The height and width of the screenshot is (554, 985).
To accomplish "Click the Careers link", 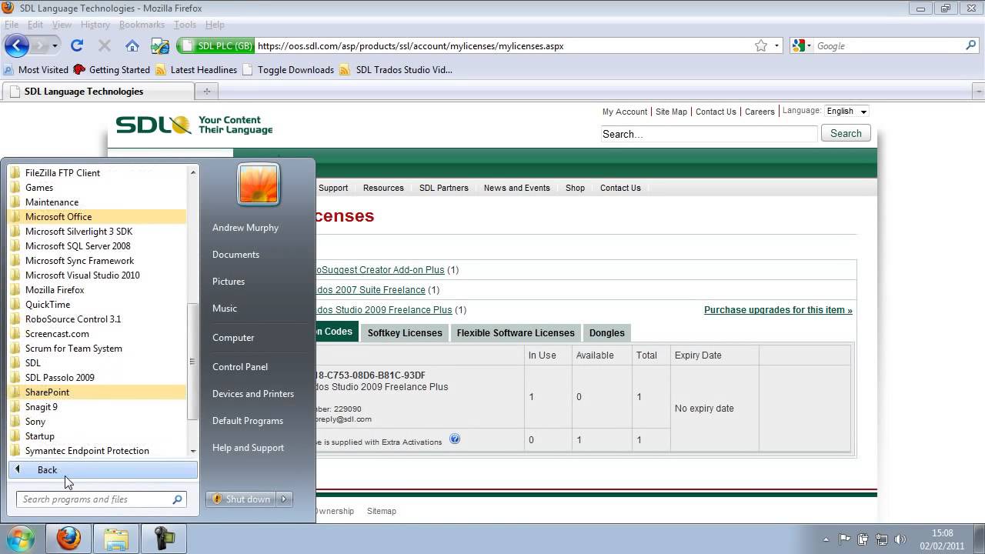I will pos(760,112).
